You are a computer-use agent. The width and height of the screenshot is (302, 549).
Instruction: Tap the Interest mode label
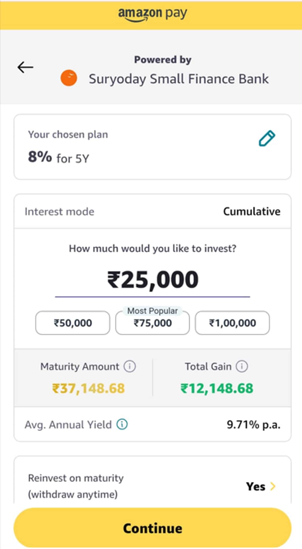(x=59, y=212)
